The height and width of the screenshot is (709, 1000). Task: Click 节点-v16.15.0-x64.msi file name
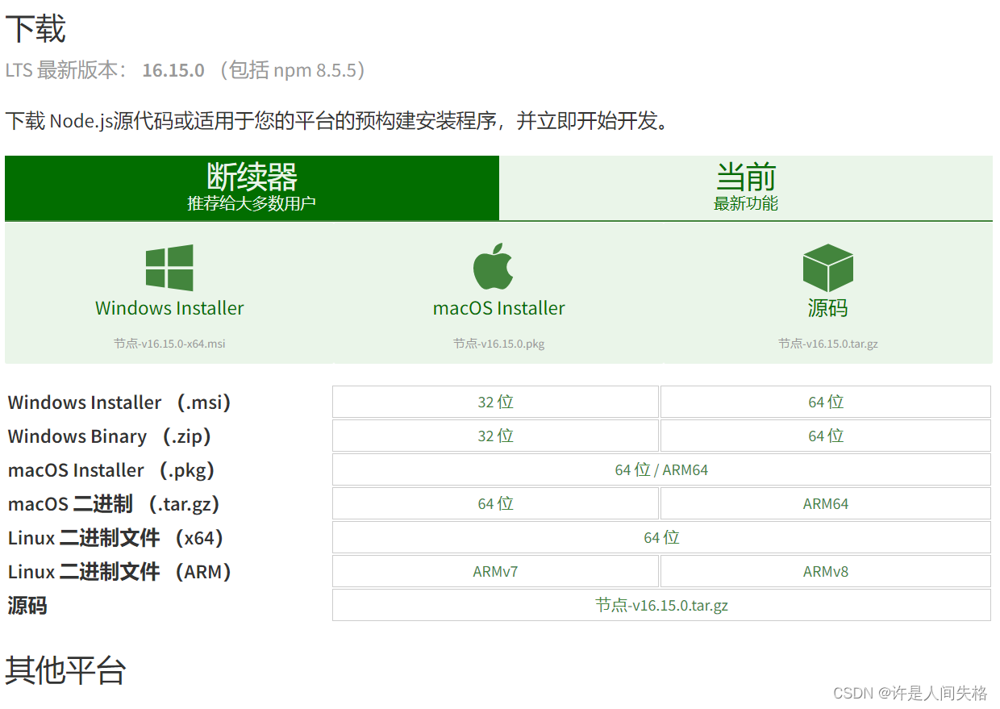click(x=169, y=344)
